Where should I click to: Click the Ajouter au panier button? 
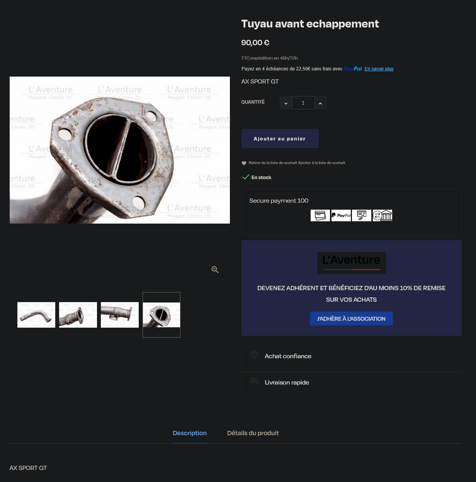(x=280, y=138)
